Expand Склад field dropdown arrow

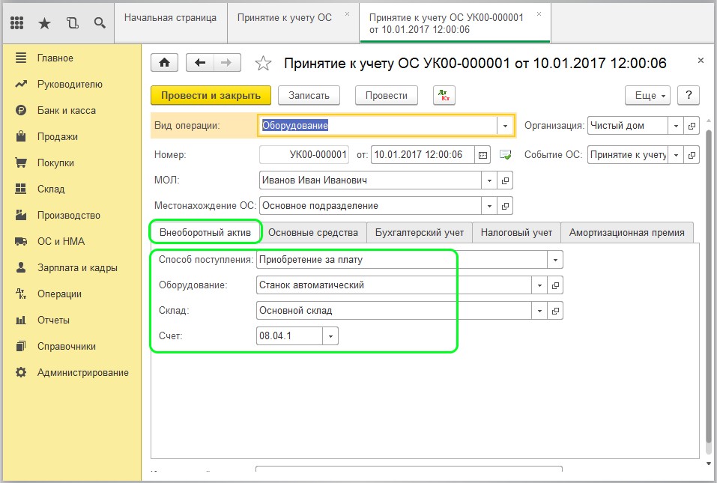539,311
